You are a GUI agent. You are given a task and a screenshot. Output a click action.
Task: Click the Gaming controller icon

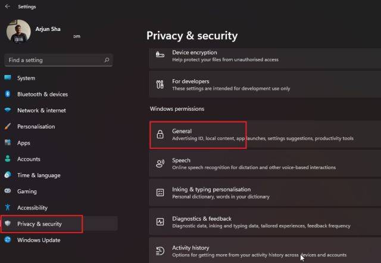pos(8,192)
